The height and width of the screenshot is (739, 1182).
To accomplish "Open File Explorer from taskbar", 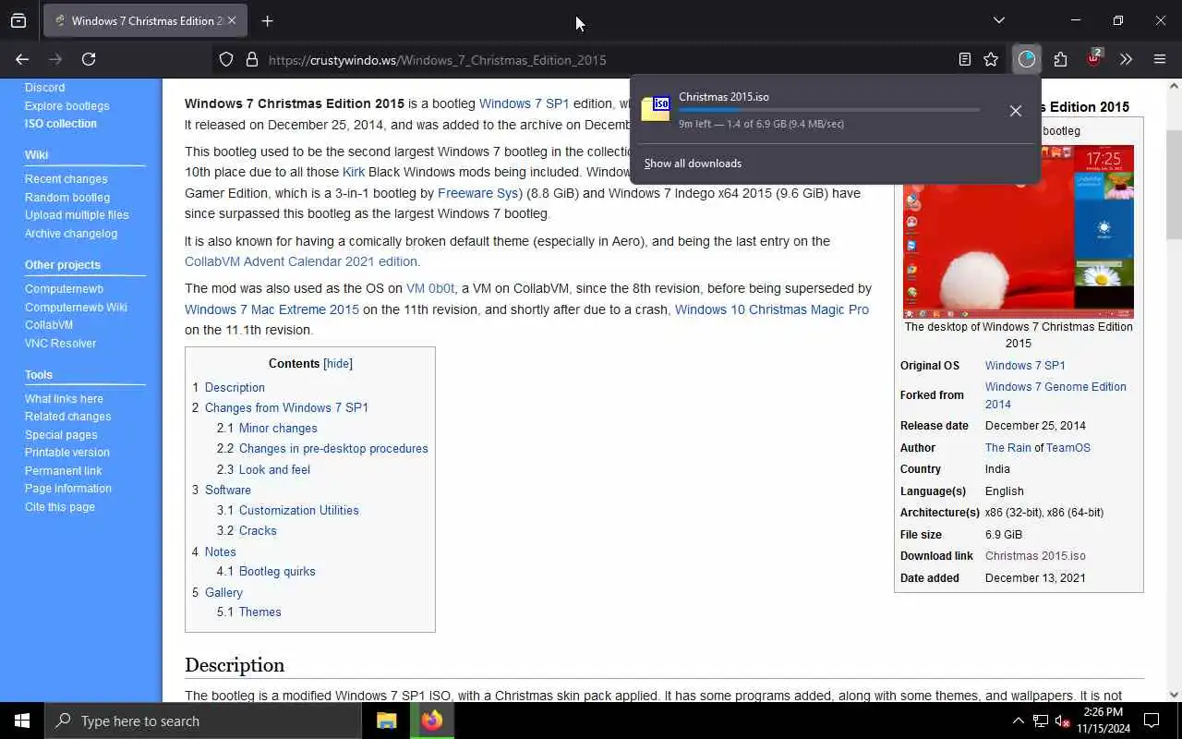I will [387, 721].
